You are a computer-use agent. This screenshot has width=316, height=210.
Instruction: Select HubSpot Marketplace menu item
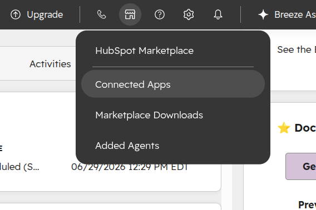click(173, 51)
